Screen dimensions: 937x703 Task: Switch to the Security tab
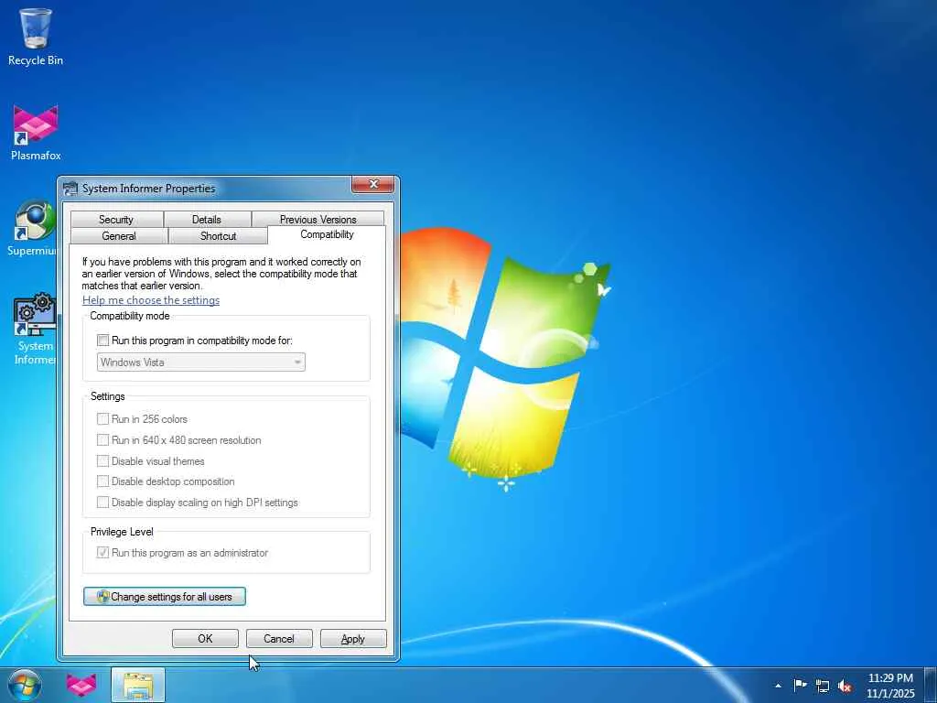(x=116, y=220)
